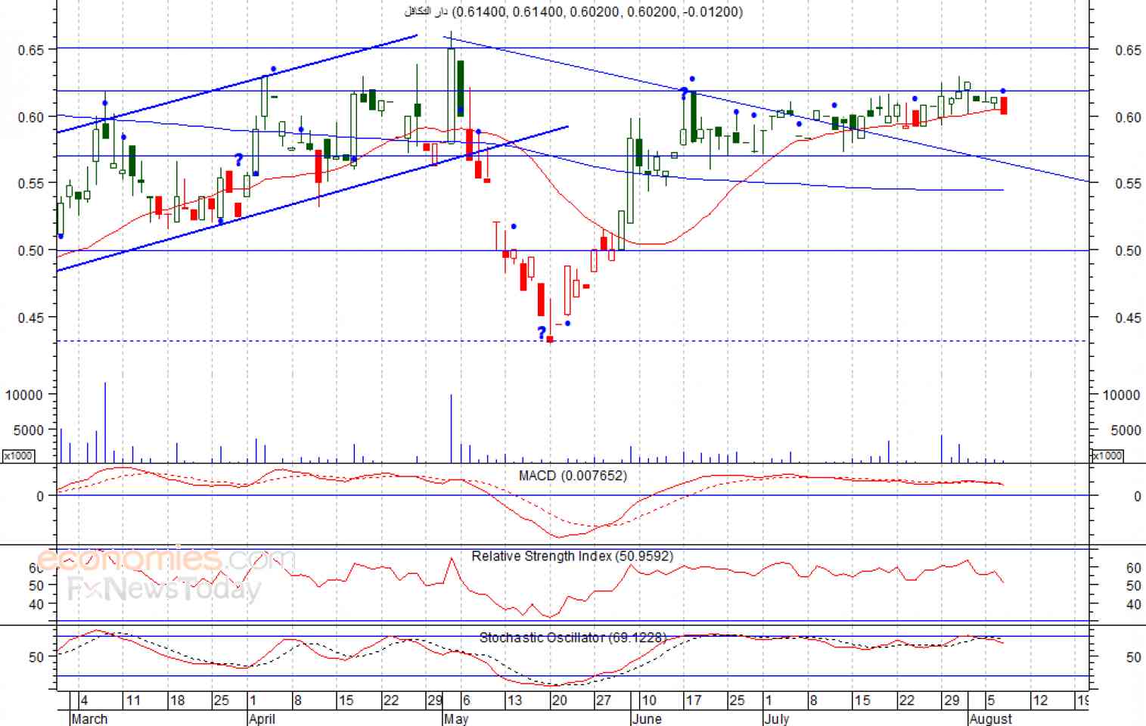Click the 0.55 value on right price axis

(x=1128, y=184)
